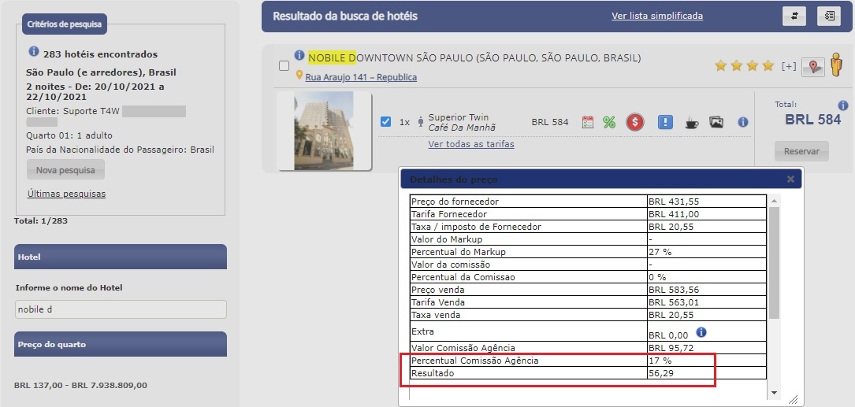This screenshot has width=855, height=407.
Task: Open Ver lista simplificada link
Action: click(x=657, y=16)
